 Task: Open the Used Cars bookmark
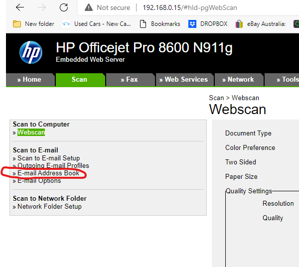(97, 23)
